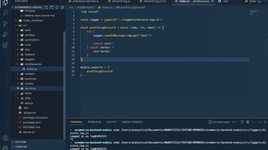Screen dimensions: 268x150
Task: Maximize the panel with up chevron
Action: [x=259, y=122]
